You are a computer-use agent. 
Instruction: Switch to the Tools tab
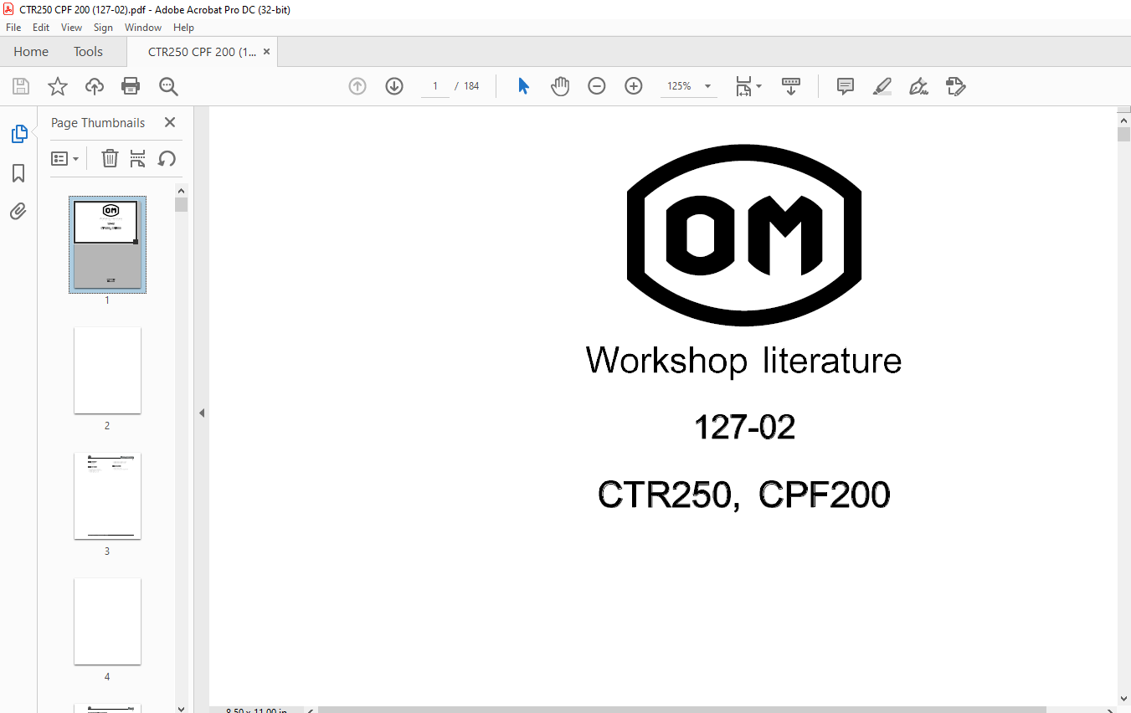(88, 51)
